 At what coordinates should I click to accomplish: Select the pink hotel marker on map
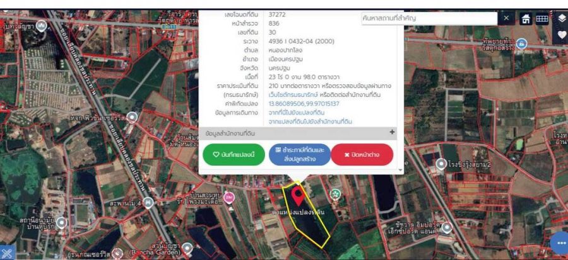[230, 198]
